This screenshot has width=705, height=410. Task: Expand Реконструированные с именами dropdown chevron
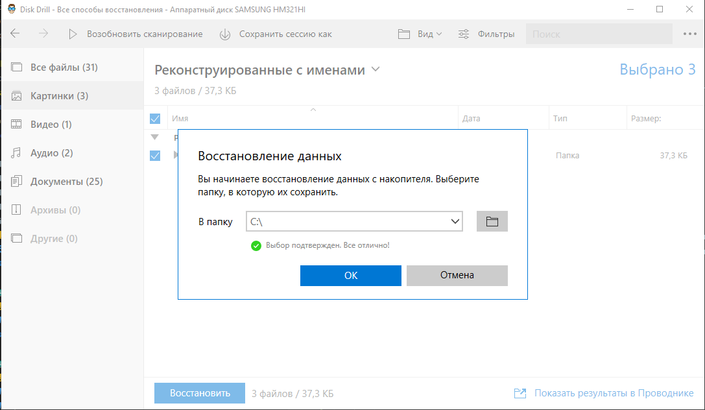click(376, 70)
